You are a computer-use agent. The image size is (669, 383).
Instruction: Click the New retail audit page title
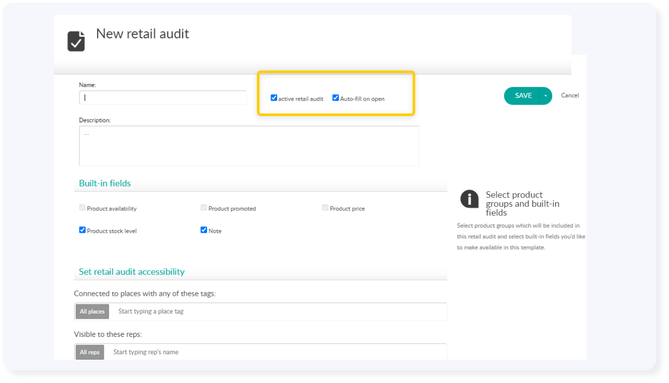point(143,34)
